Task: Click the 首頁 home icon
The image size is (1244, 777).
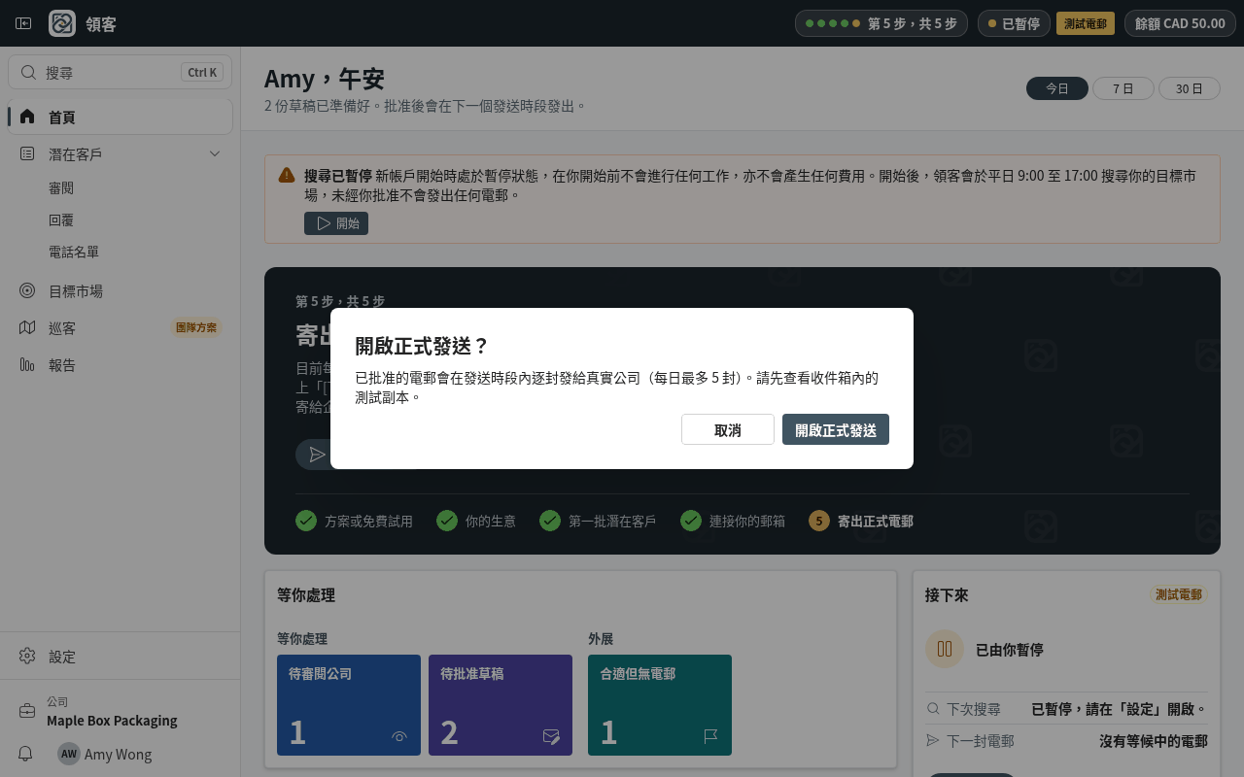Action: [x=27, y=117]
